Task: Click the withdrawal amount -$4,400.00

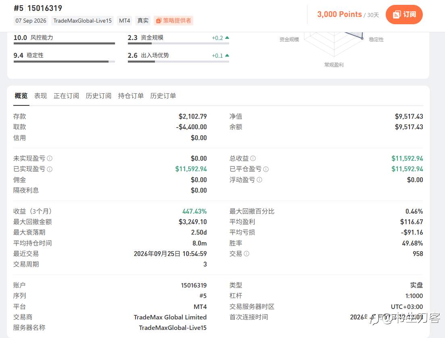Action: click(x=191, y=127)
